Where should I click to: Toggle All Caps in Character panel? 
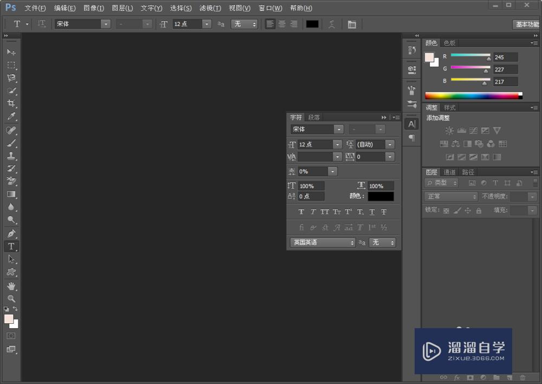tap(325, 212)
